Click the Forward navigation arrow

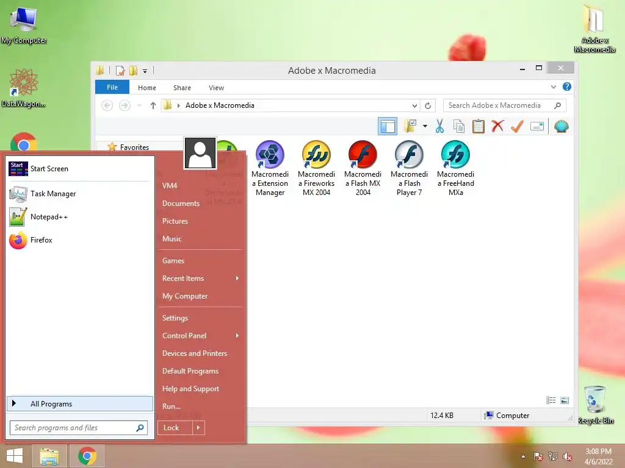[125, 105]
